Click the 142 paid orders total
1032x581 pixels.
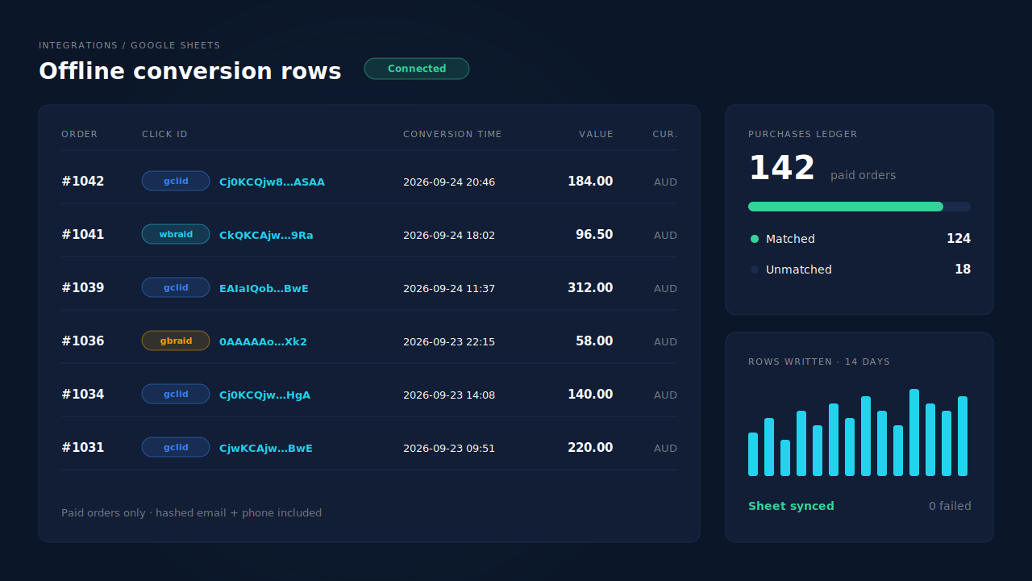pyautogui.click(x=822, y=169)
